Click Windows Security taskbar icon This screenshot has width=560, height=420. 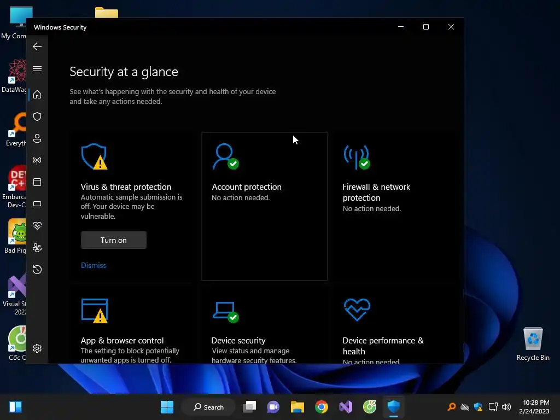point(394,407)
